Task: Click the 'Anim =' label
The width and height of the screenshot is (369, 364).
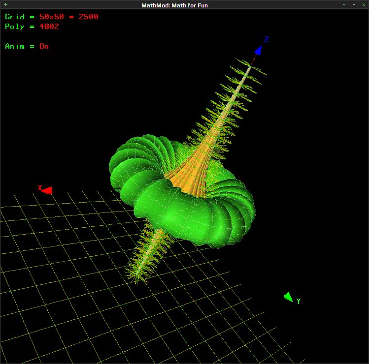Action: (x=20, y=46)
